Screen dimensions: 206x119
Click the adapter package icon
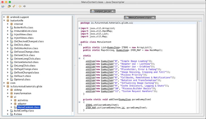tap(15, 104)
